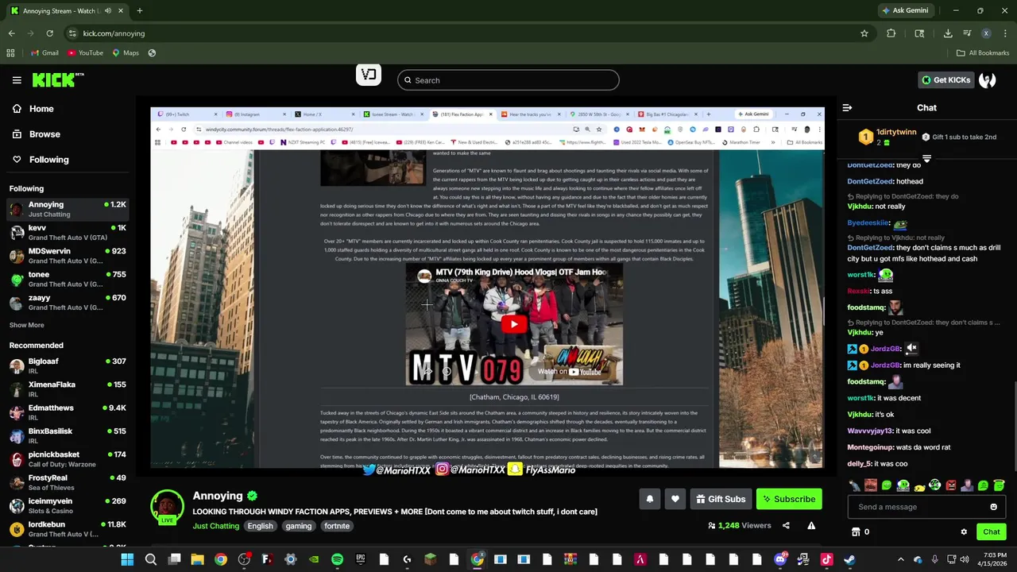Open Gmail bookmark
The height and width of the screenshot is (572, 1017).
(x=44, y=52)
